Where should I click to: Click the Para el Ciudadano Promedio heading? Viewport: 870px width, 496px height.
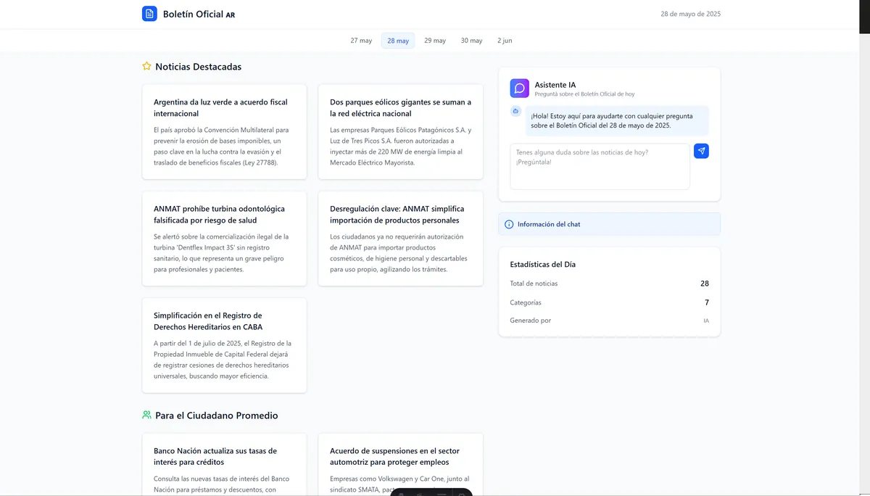pyautogui.click(x=216, y=416)
